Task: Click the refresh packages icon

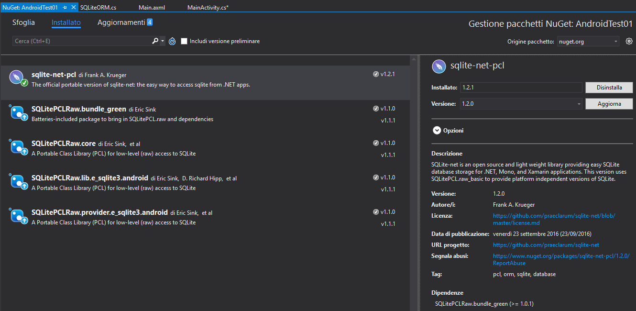Action: [173, 41]
